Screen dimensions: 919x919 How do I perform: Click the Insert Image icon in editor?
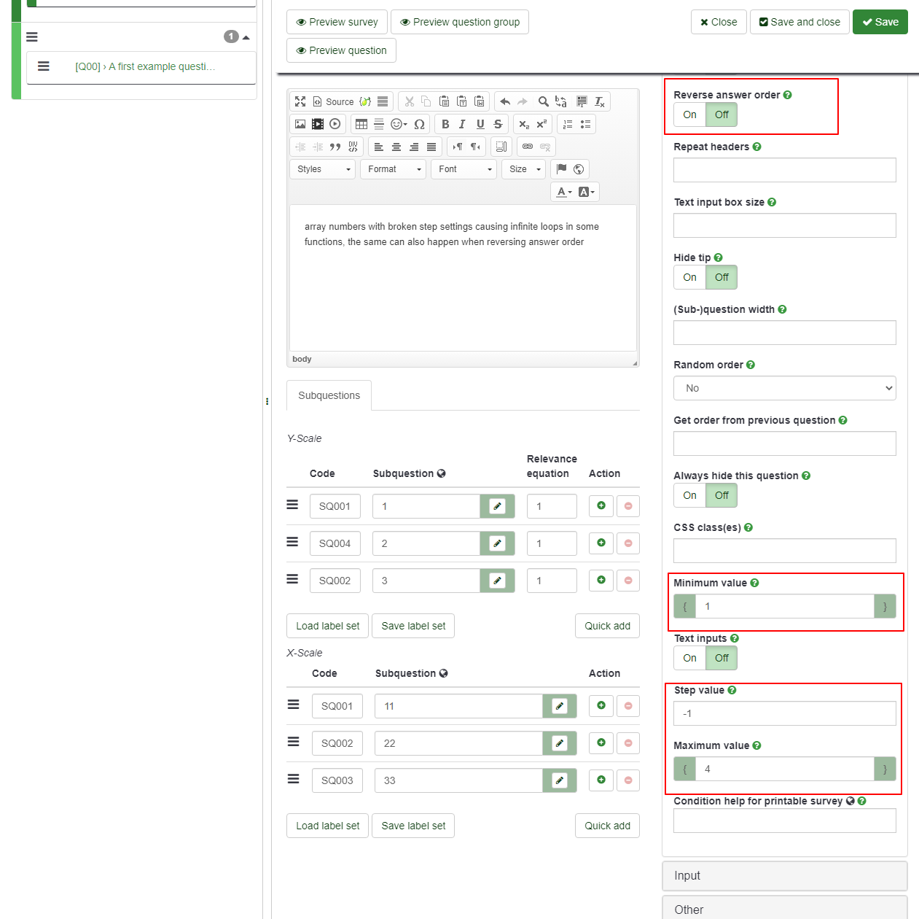(300, 124)
